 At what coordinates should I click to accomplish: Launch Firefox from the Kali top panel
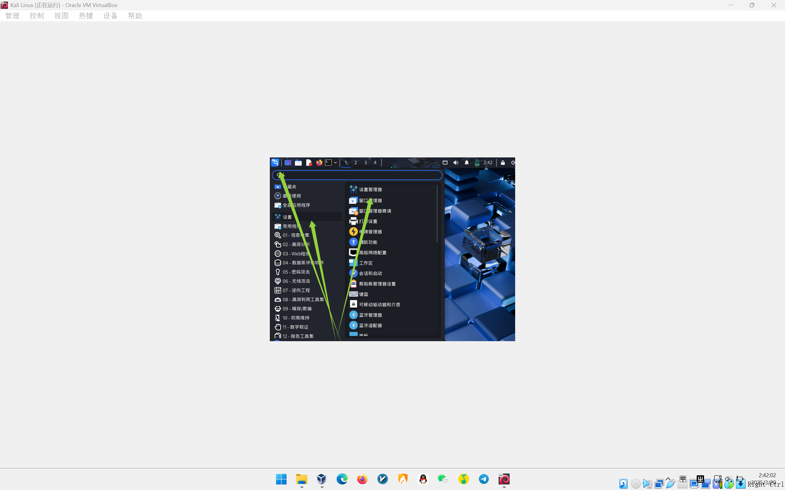319,162
